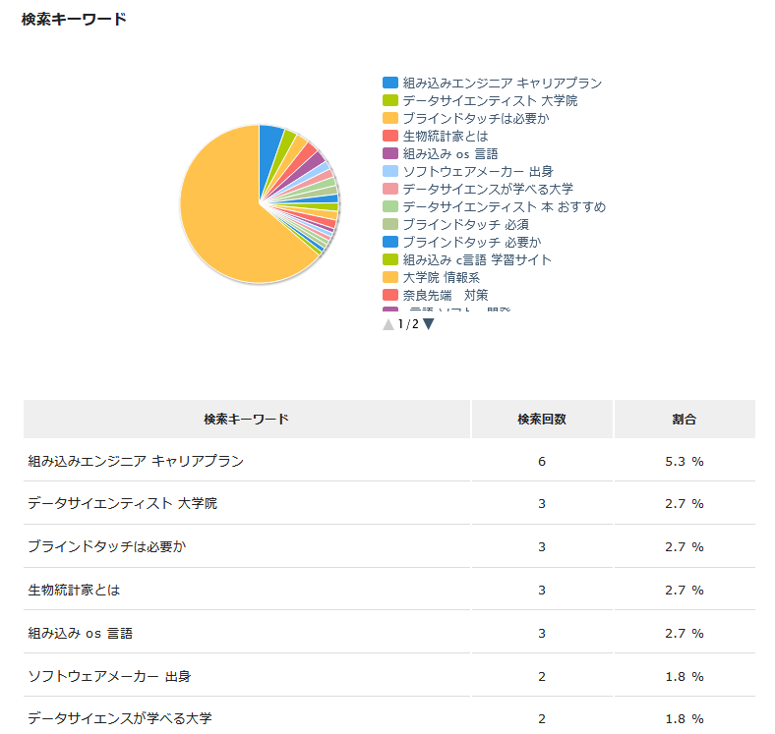Sort by 検索回数 column header
This screenshot has width=775, height=734.
[542, 420]
